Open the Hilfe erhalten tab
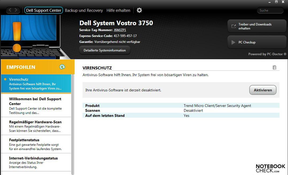This screenshot has width=288, height=175. point(118,10)
